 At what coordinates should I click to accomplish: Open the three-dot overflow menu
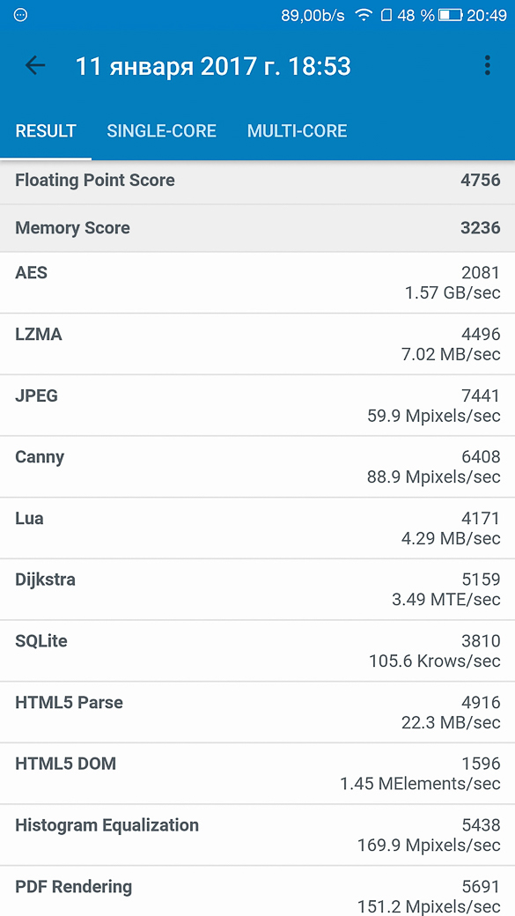click(x=487, y=65)
